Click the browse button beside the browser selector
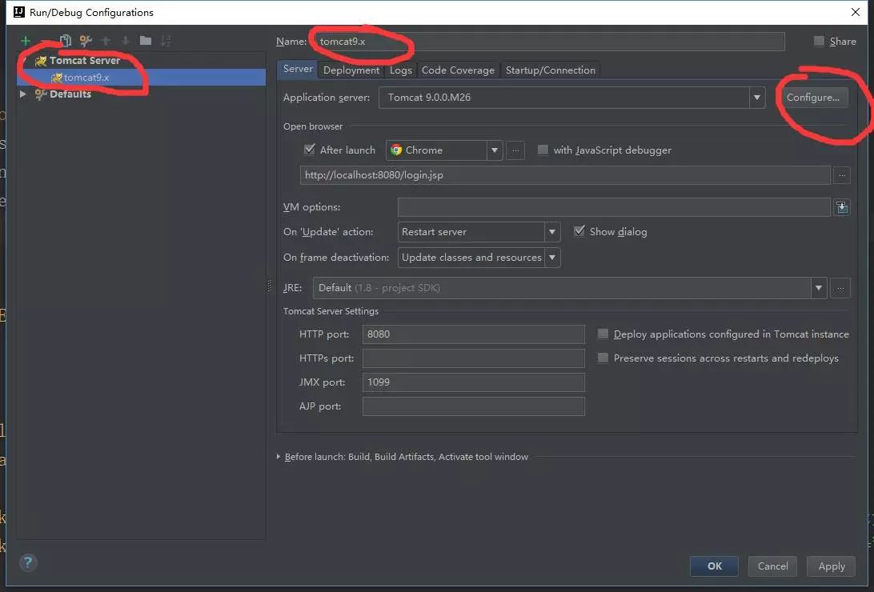The width and height of the screenshot is (874, 592). pyautogui.click(x=515, y=150)
